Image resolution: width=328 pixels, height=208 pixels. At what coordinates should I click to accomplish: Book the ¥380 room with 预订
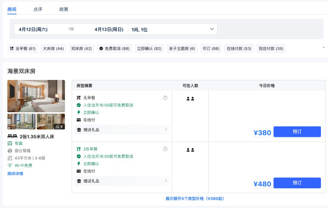[x=297, y=132]
